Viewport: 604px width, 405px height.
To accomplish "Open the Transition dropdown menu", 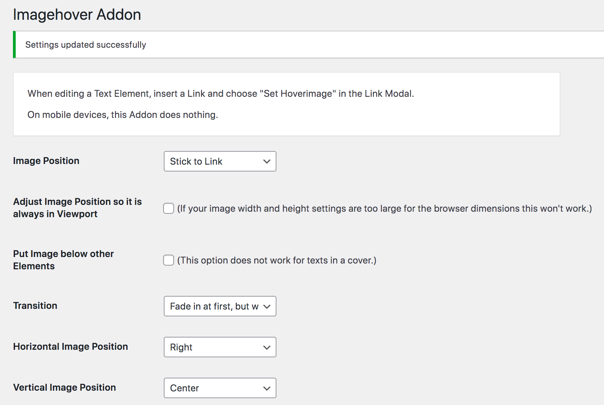I will pos(220,306).
